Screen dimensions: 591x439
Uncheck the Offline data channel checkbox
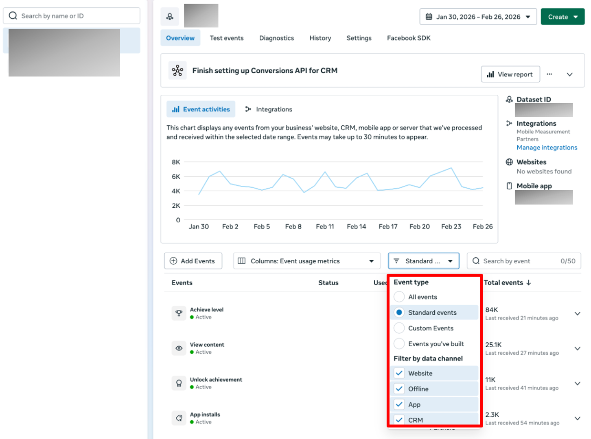pos(399,389)
